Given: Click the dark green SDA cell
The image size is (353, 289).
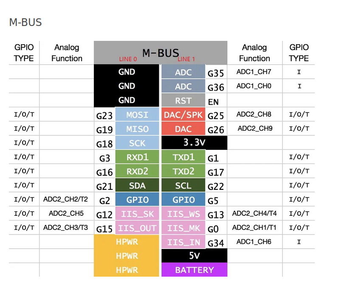Looking at the screenshot, I should click(137, 186).
